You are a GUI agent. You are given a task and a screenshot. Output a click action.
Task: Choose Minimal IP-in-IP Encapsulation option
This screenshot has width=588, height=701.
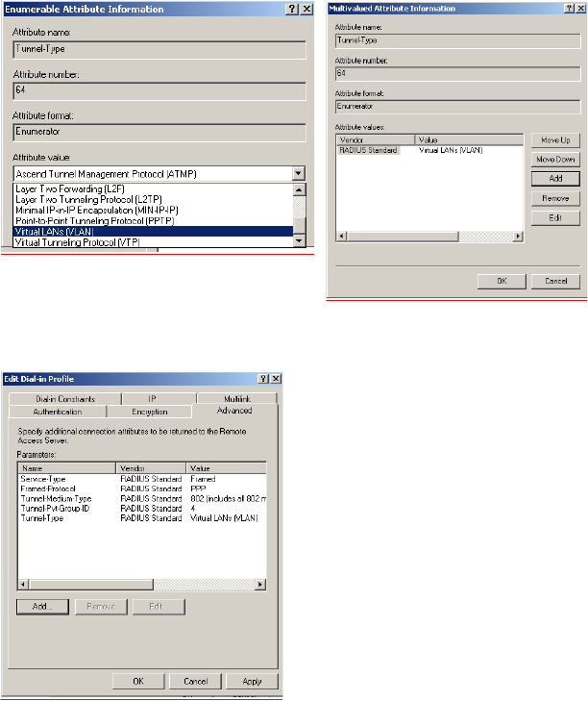click(x=154, y=211)
